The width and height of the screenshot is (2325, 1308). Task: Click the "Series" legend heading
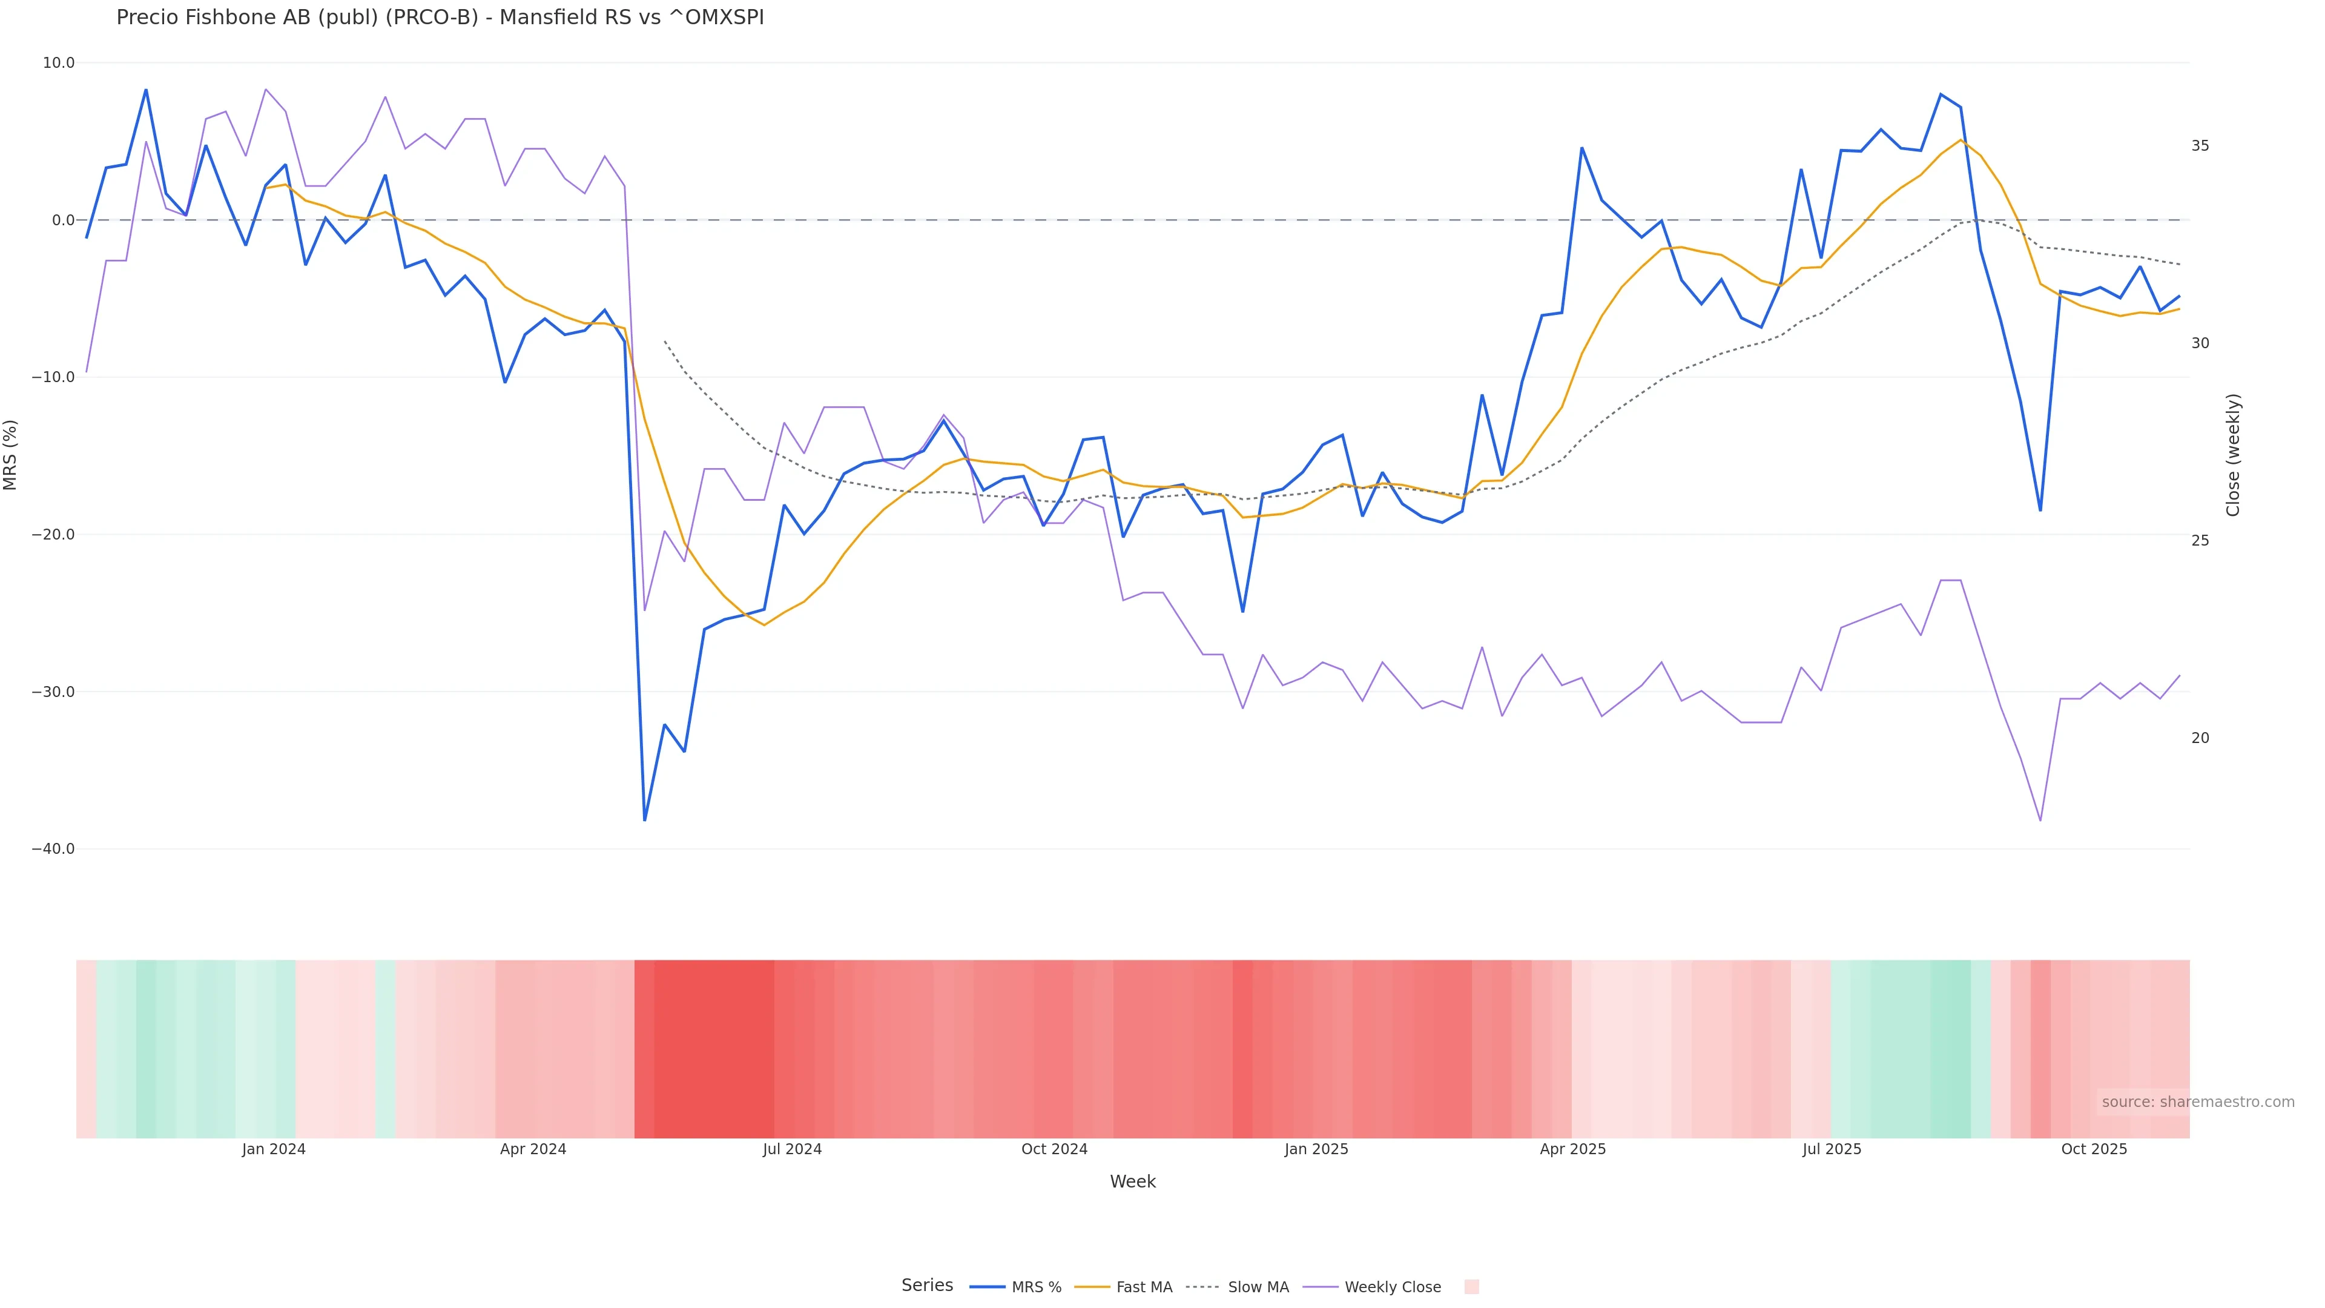(x=927, y=1286)
